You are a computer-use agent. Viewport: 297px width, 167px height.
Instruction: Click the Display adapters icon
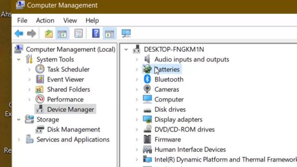pyautogui.click(x=148, y=120)
